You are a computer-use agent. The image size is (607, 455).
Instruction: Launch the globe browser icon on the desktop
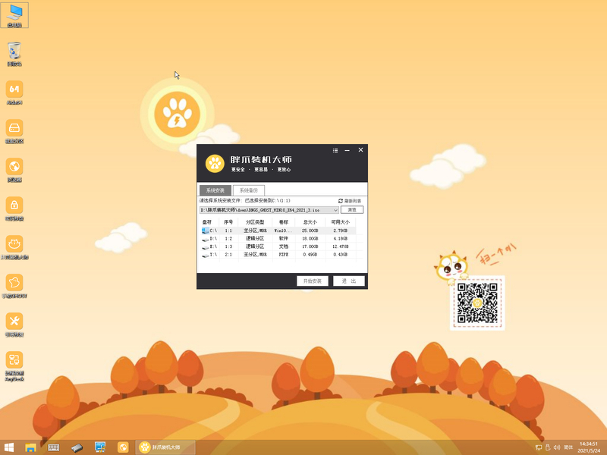click(x=14, y=169)
